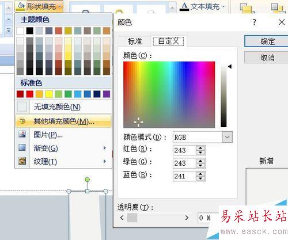Image resolution: width=288 pixels, height=240 pixels.
Task: Click the transparency slider right arrow
Action: (187, 218)
